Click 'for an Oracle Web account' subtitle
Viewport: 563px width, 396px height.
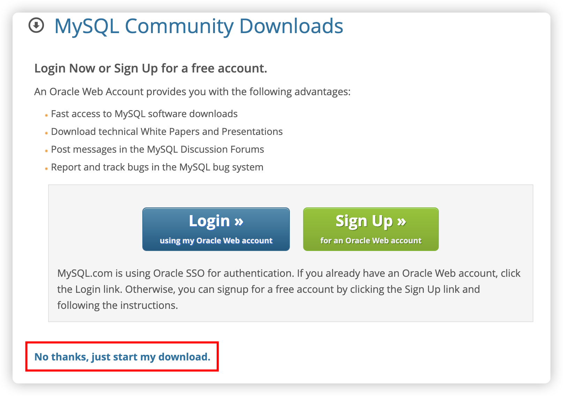click(371, 241)
